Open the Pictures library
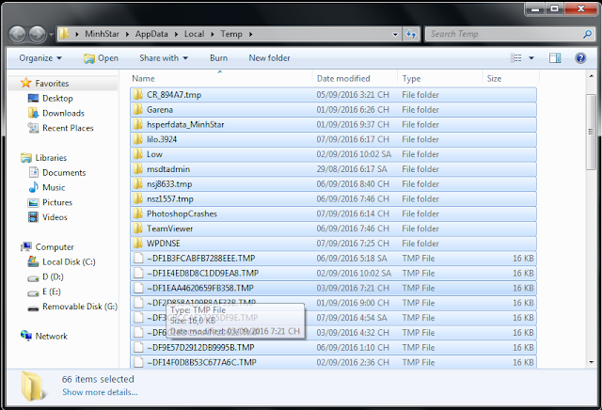Screen dimensions: 602x410 coord(57,202)
